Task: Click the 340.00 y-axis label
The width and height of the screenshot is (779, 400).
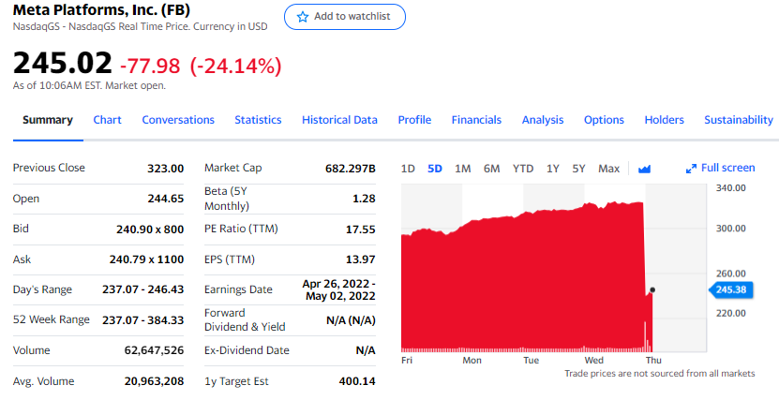Action: pos(731,188)
